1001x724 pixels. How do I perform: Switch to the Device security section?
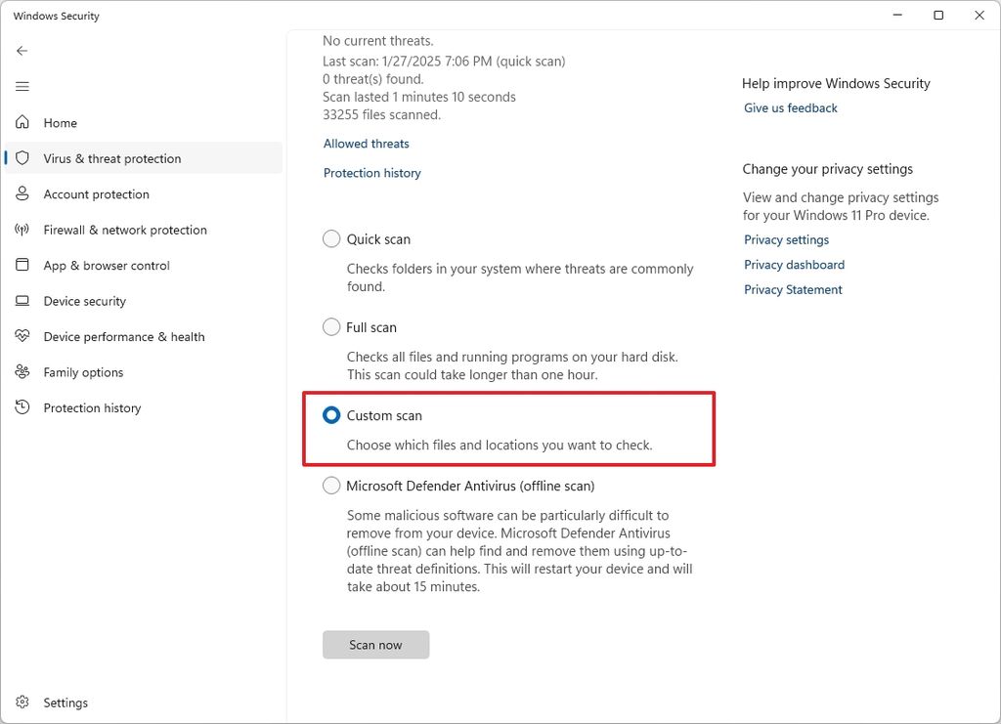(86, 301)
